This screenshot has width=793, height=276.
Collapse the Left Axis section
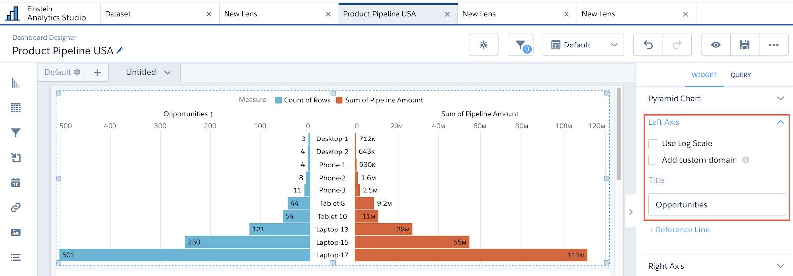(x=781, y=122)
